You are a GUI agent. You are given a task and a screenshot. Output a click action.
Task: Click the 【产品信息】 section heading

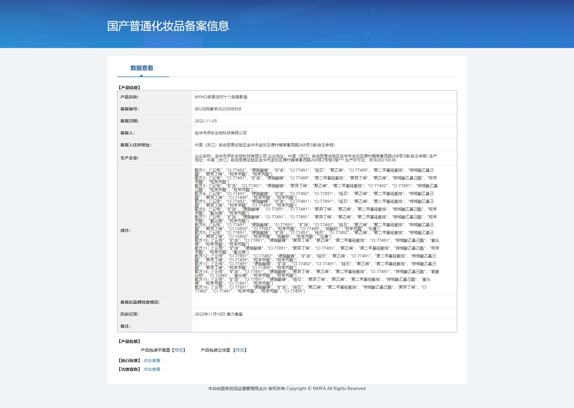[129, 88]
